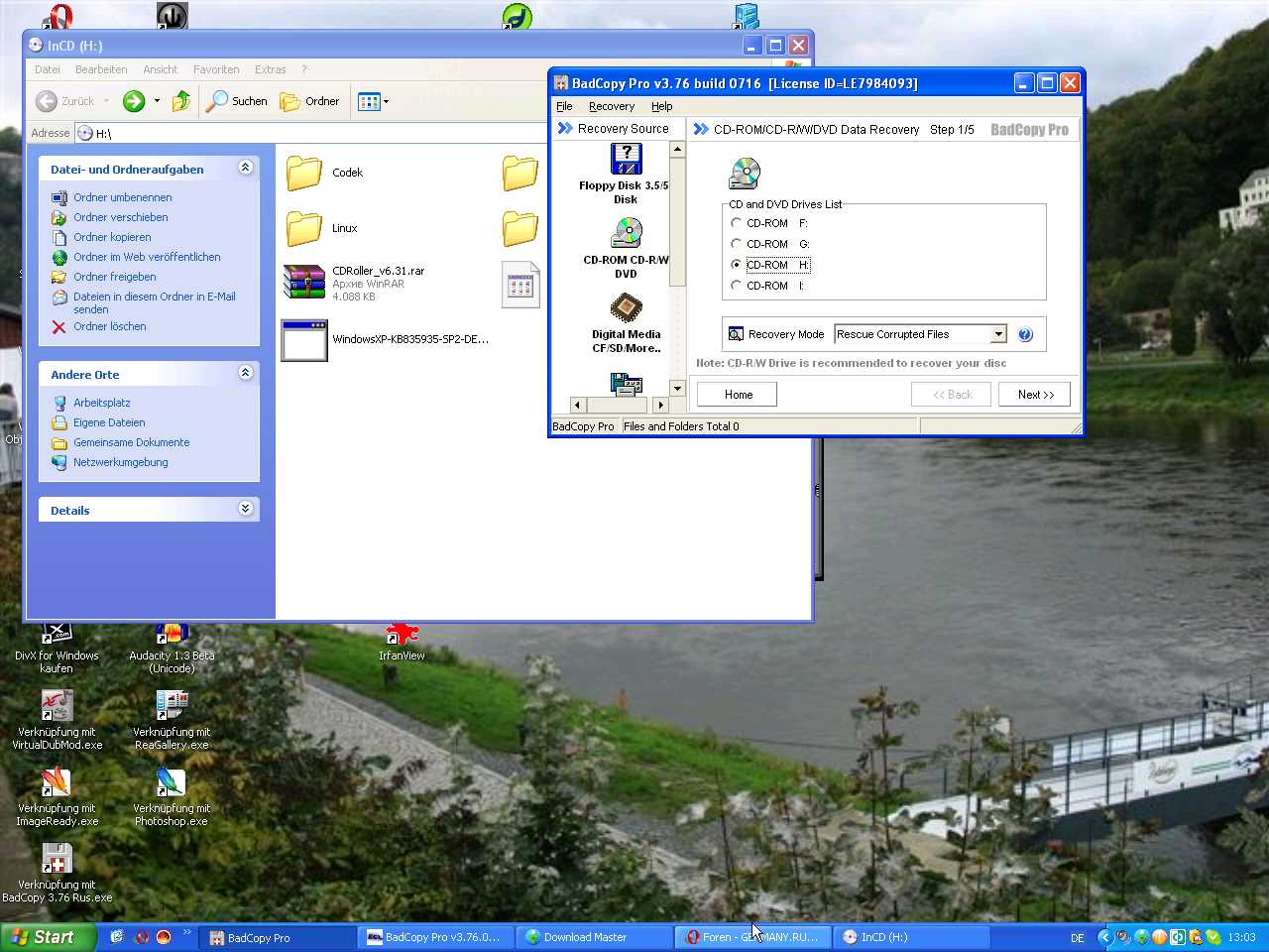
Task: Click the Start button
Action: (48, 937)
